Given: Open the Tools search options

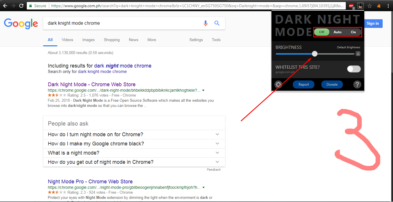Looking at the screenshot, I should [216, 40].
